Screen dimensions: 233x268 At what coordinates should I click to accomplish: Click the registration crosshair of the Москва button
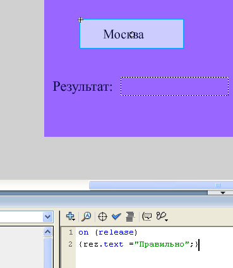(x=80, y=20)
